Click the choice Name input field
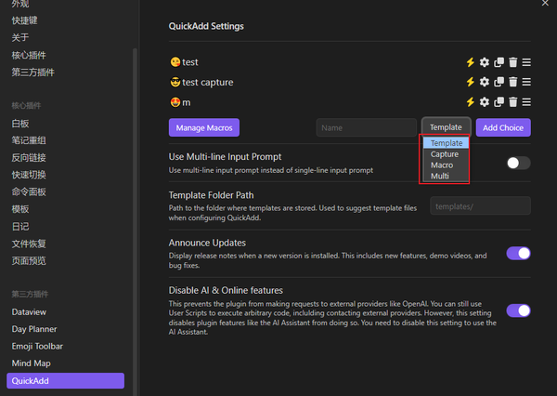 (x=364, y=127)
